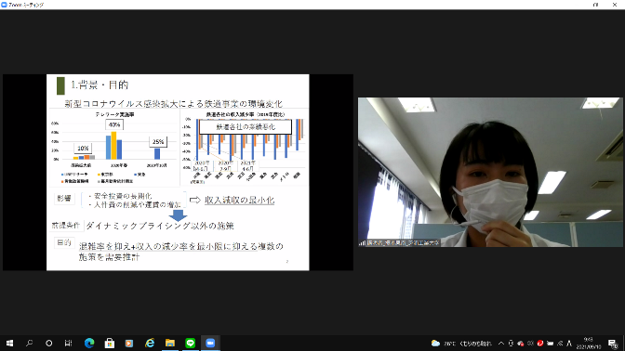Open taskbar search magnifier
This screenshot has width=625, height=351.
pos(29,343)
